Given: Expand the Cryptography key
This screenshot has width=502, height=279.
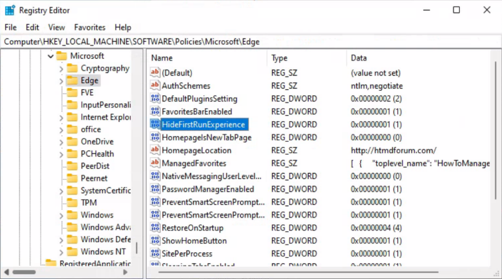Looking at the screenshot, I should click(61, 68).
